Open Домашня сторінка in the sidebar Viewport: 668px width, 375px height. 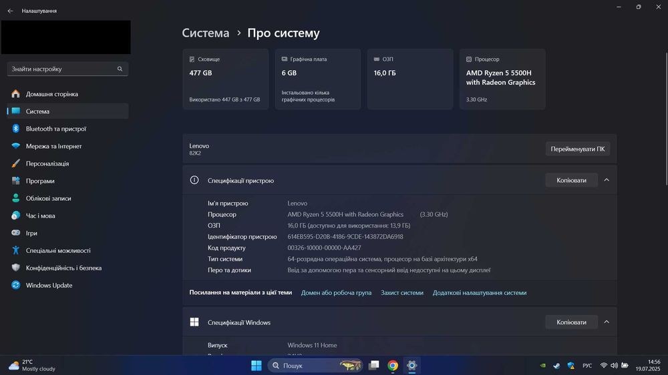[67, 93]
